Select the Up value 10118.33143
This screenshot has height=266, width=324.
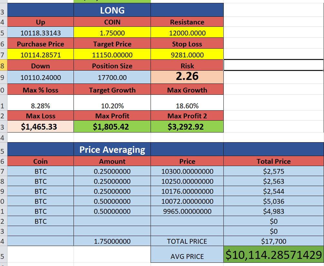tap(41, 32)
